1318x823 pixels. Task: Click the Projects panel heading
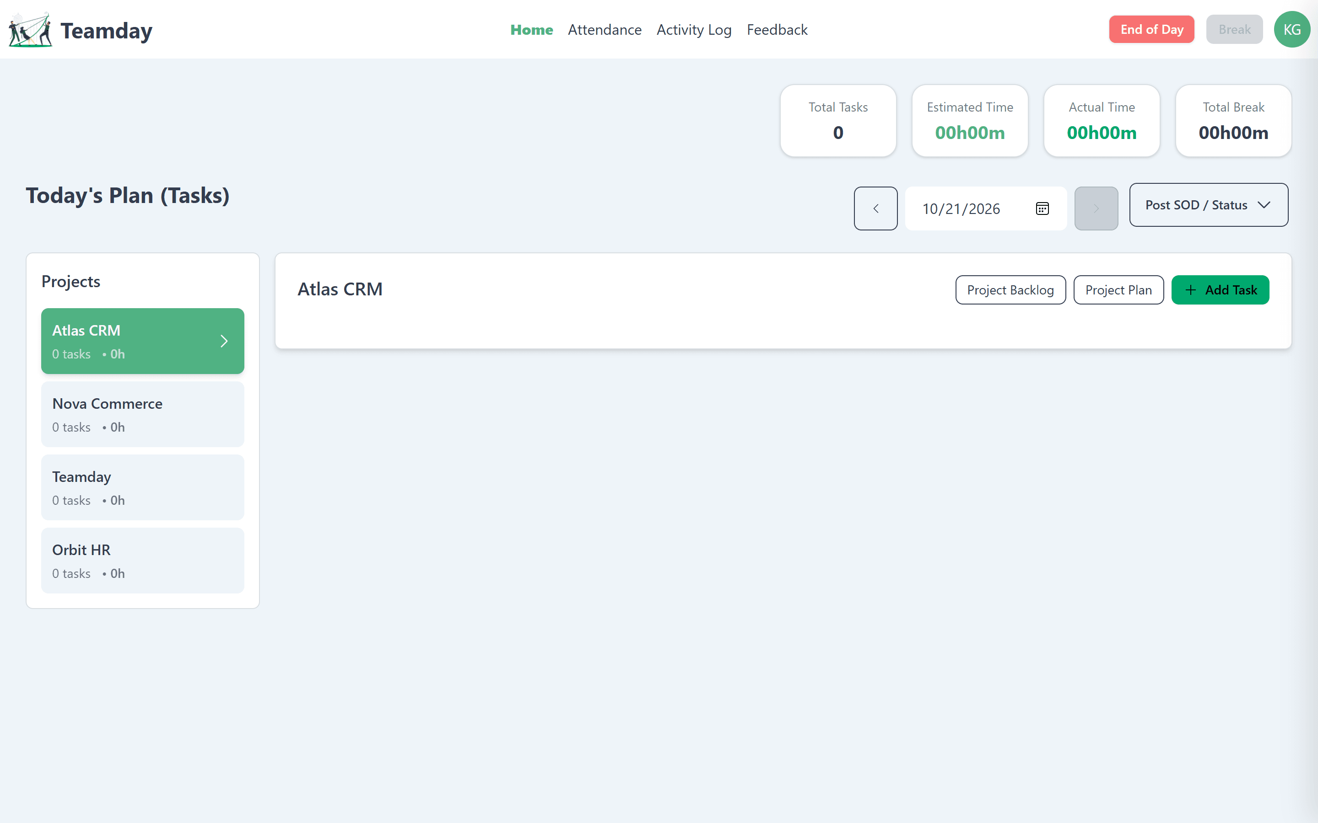point(71,281)
